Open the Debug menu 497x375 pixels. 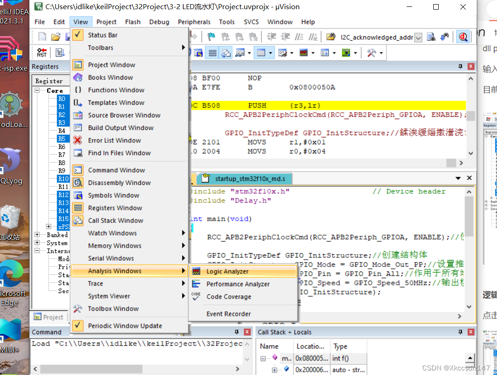(159, 22)
